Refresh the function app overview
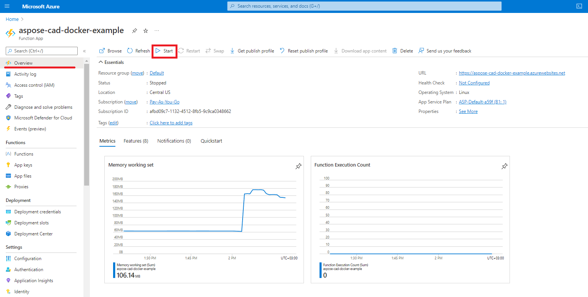The height and width of the screenshot is (297, 588). [138, 51]
